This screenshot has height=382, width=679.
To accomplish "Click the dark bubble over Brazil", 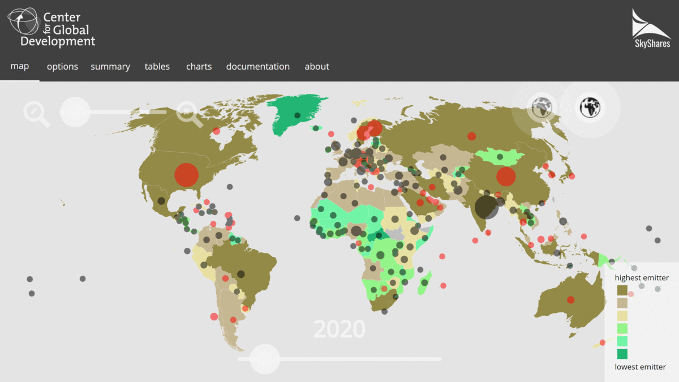I will pos(241,274).
